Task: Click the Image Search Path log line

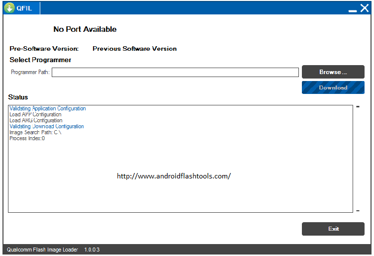Action: coord(35,132)
